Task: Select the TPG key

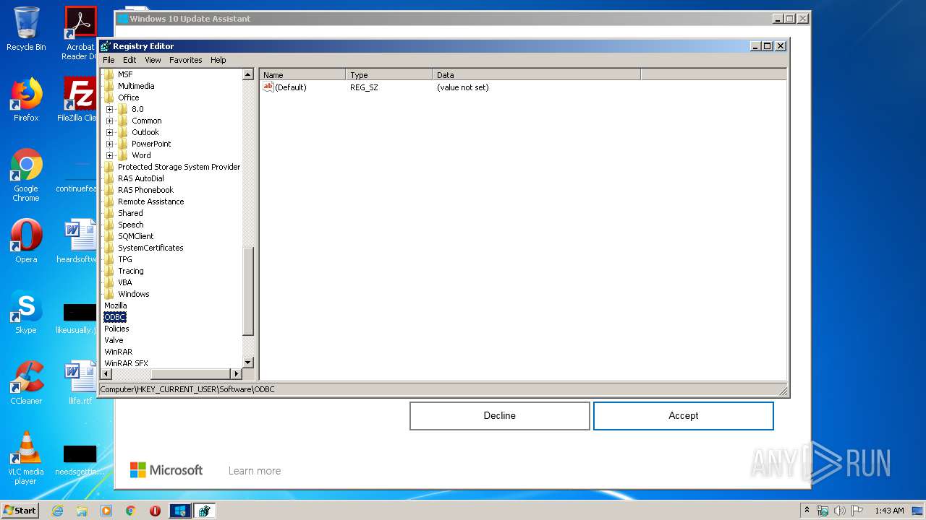Action: tap(125, 259)
